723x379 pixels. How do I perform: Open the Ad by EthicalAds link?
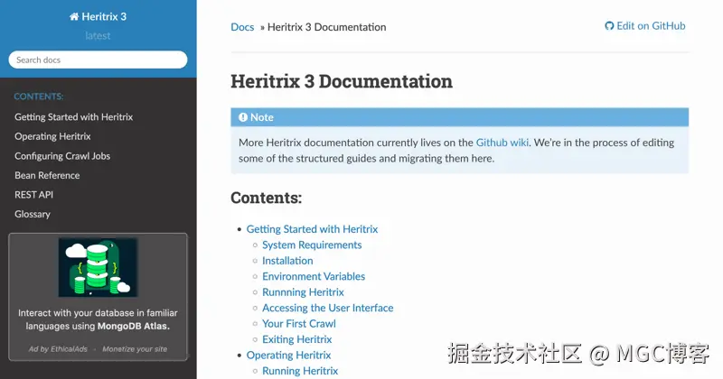[58, 349]
